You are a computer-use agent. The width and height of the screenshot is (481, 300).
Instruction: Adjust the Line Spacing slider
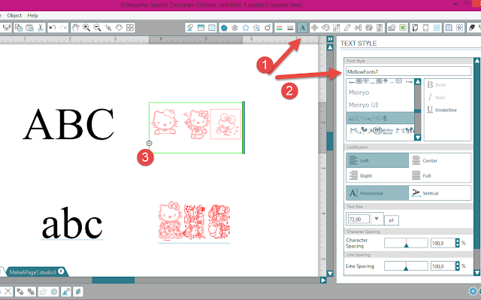click(406, 266)
